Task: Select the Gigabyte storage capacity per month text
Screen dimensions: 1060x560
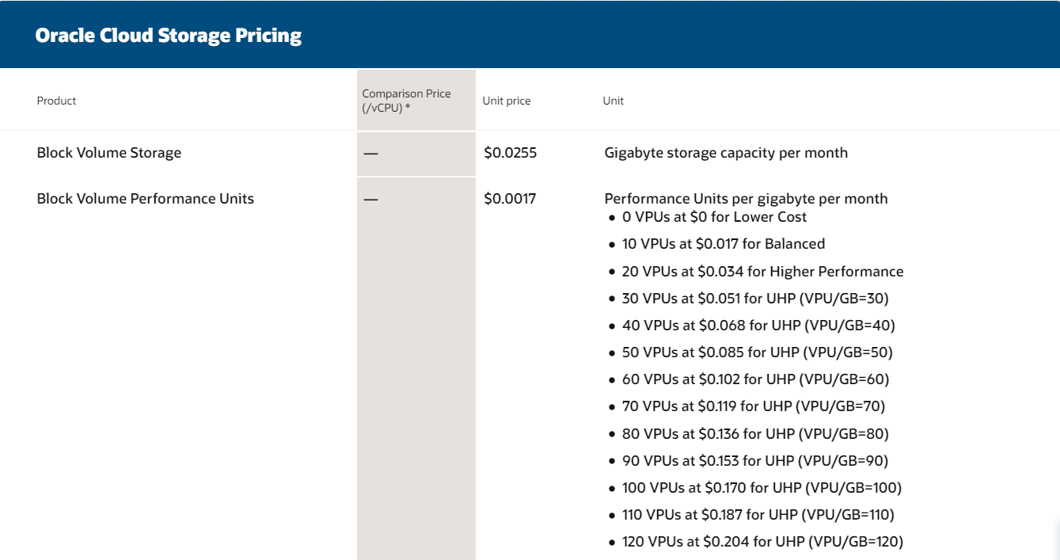Action: pos(726,153)
